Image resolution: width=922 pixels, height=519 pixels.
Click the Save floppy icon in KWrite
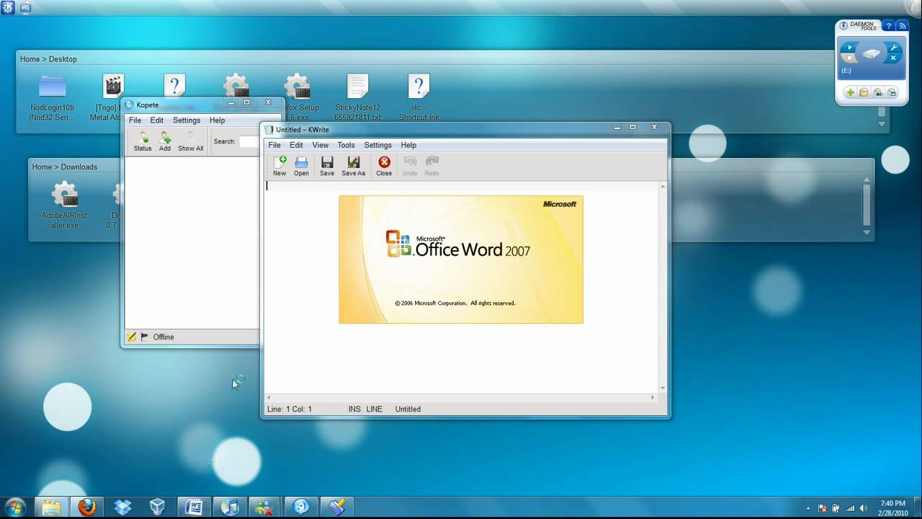click(327, 163)
